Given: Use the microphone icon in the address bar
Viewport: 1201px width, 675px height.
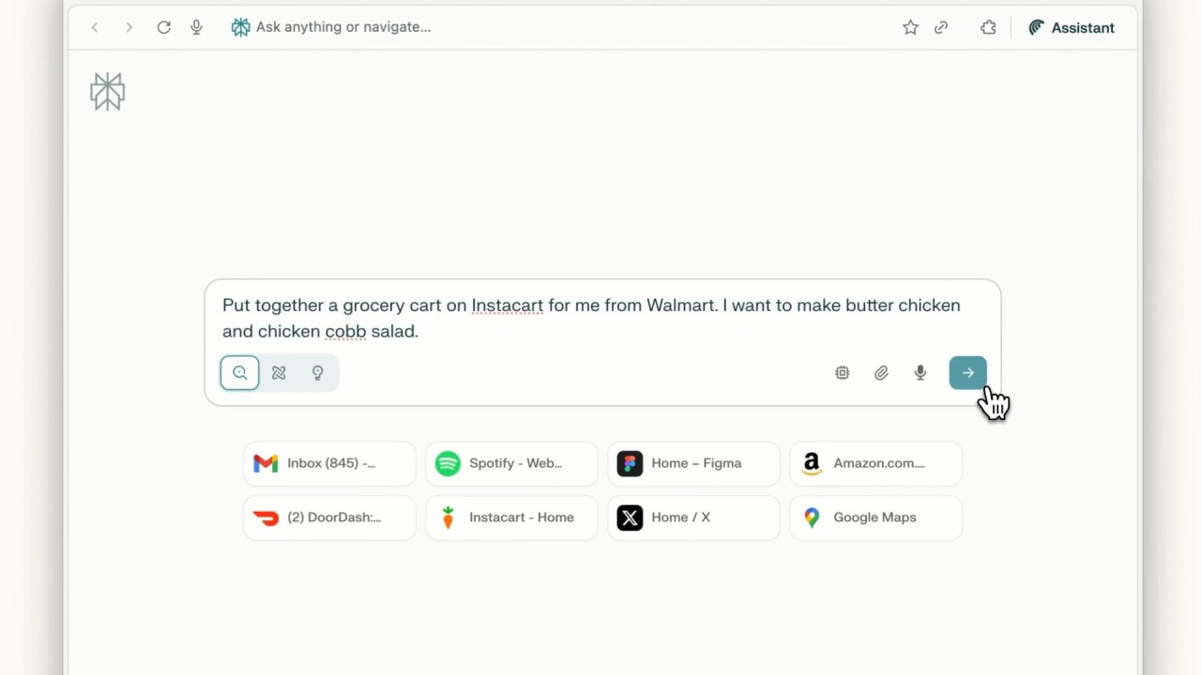Looking at the screenshot, I should (196, 26).
